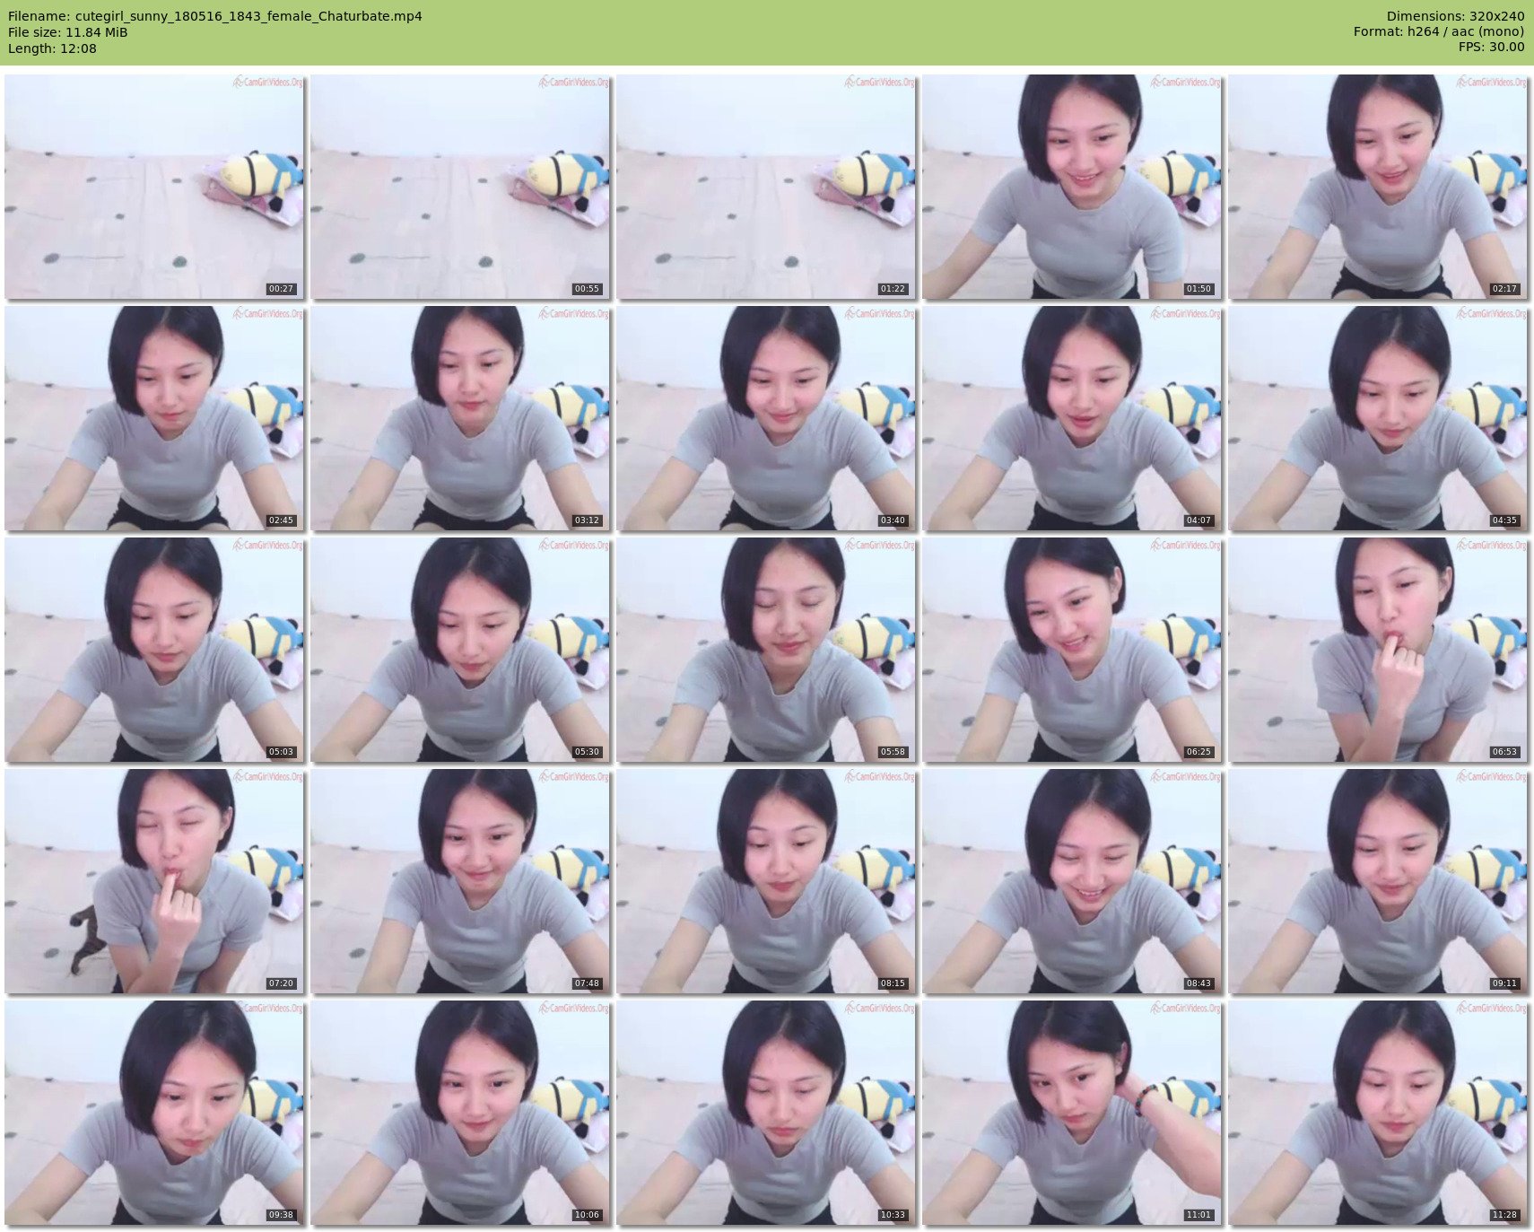
Task: Select the frame labeled 04:35
Action: coord(1378,418)
